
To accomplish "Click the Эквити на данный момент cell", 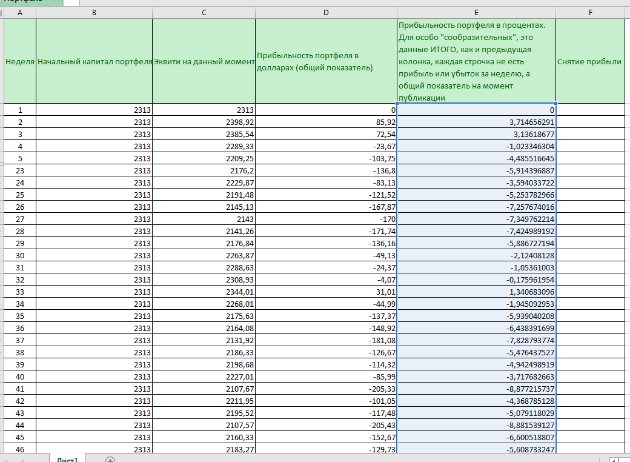I will (x=204, y=61).
